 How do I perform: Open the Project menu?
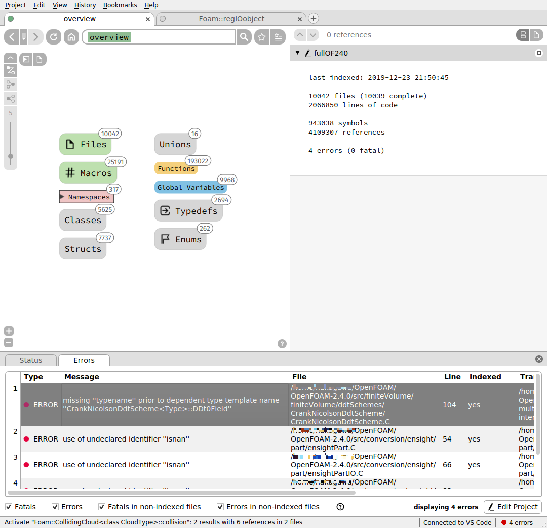pos(15,5)
